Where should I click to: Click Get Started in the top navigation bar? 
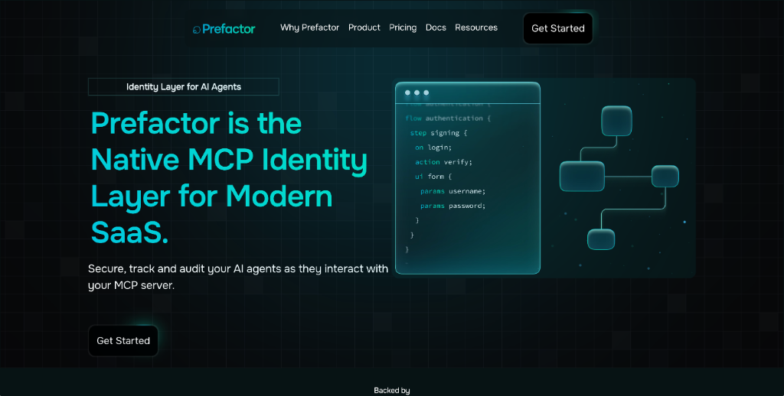tap(557, 28)
